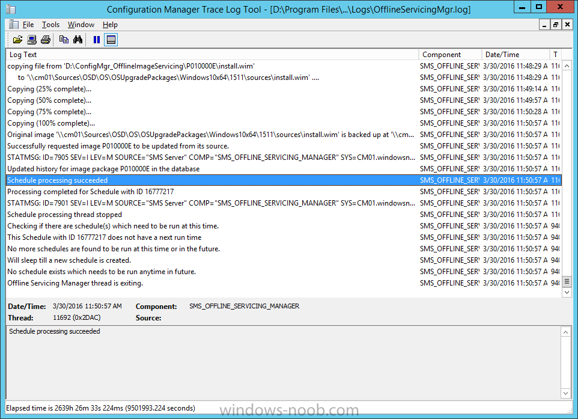Click the T thread column header
The height and width of the screenshot is (419, 578).
coord(555,55)
